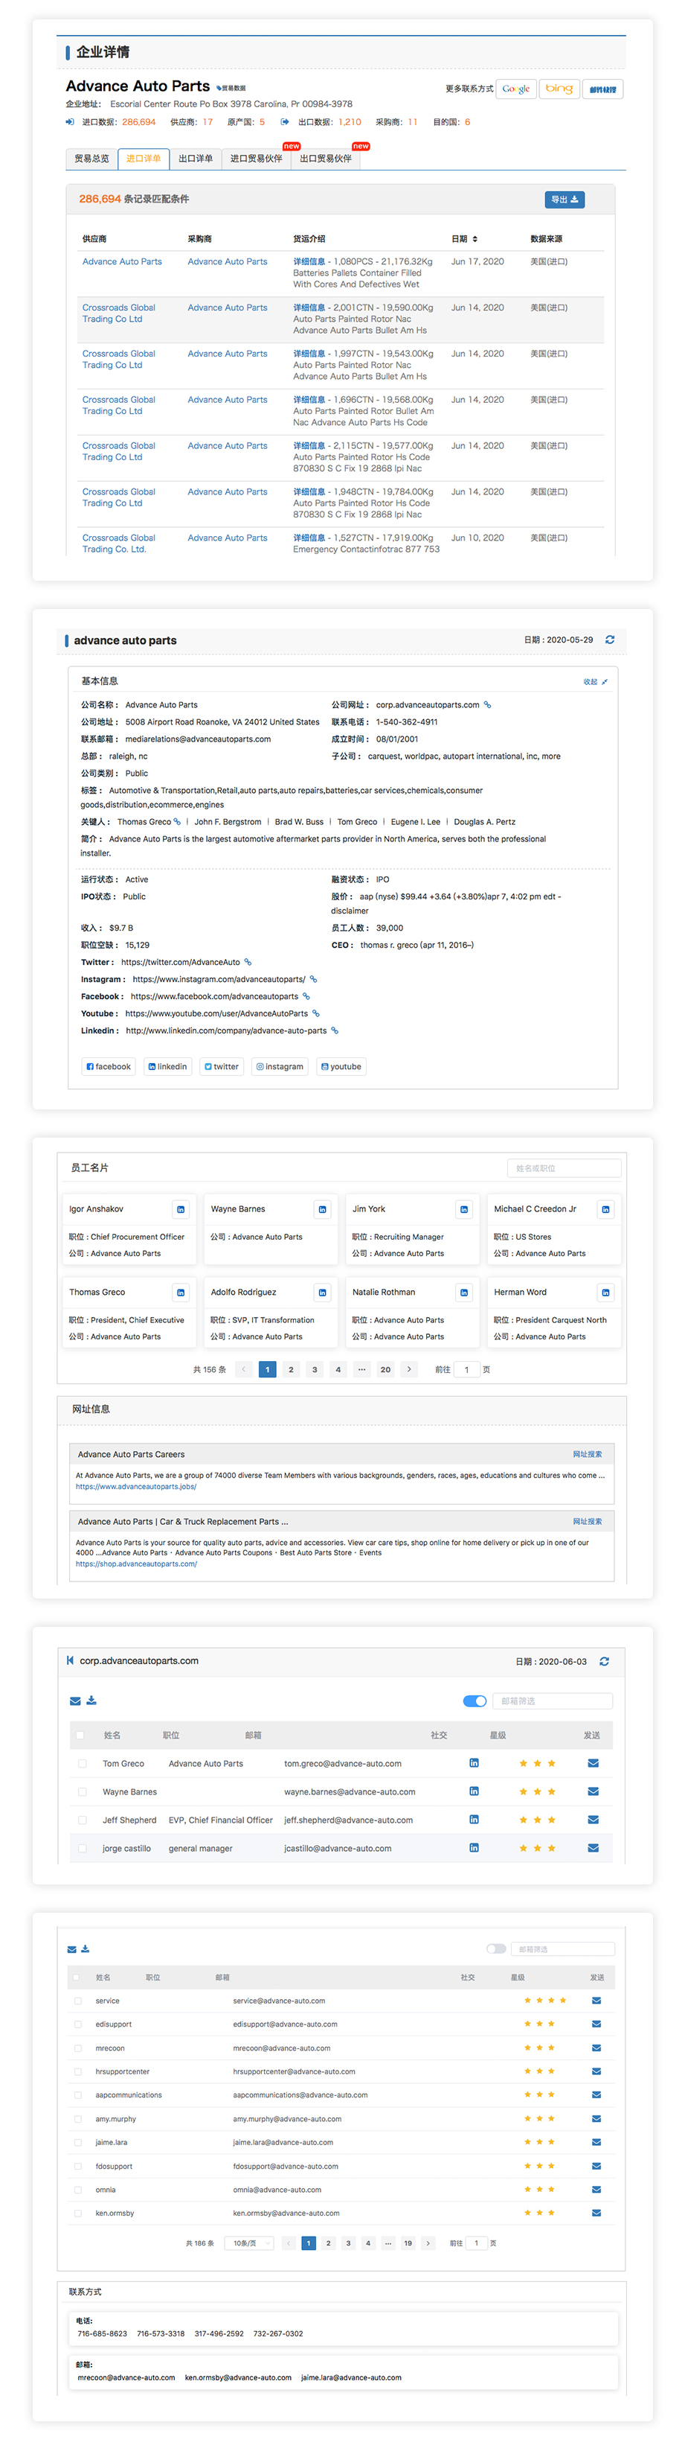Switch to the 进口贸易伙伴 tab

[257, 159]
